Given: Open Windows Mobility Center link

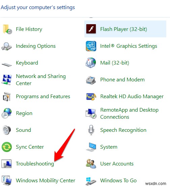Looking at the screenshot, I should [x=46, y=181].
